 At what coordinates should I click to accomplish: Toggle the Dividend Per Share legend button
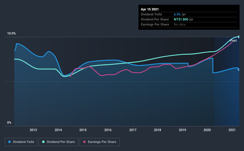click(59, 142)
